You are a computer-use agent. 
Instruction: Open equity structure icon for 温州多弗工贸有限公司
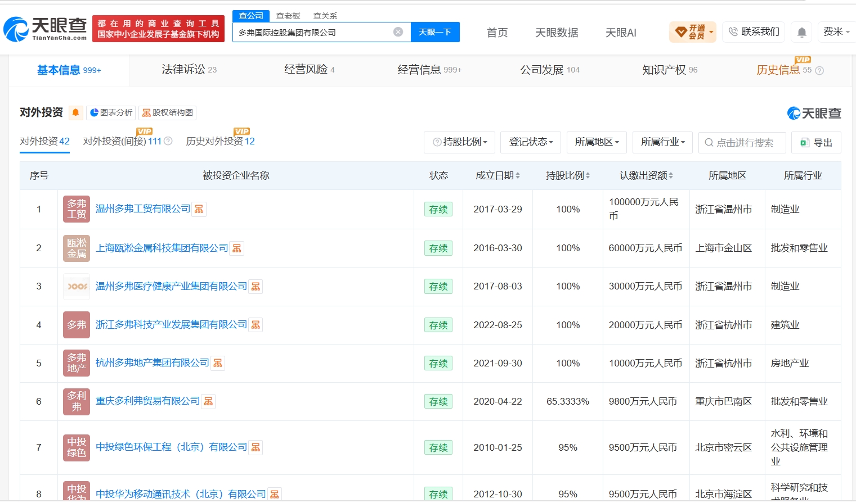pyautogui.click(x=199, y=209)
